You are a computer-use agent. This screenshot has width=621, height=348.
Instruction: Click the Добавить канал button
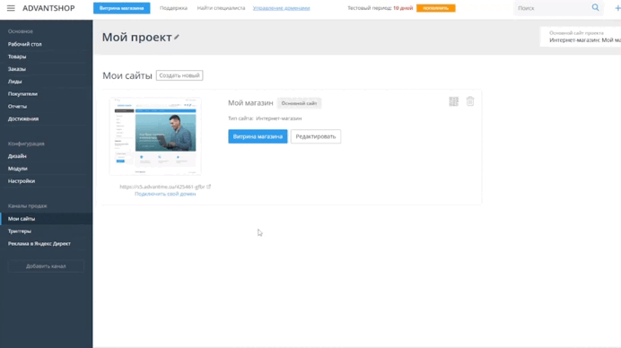click(46, 266)
